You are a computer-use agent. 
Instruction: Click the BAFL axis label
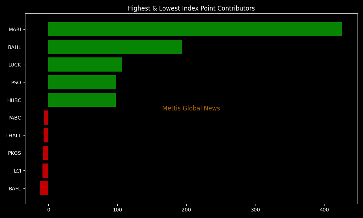click(x=15, y=189)
